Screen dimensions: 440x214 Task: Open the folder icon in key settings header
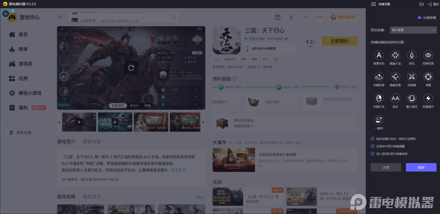click(422, 4)
